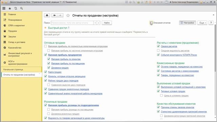Viewport: 217px width, 122px height.
Task: Toggle Описания отчетов checkbox
Action: tap(151, 23)
